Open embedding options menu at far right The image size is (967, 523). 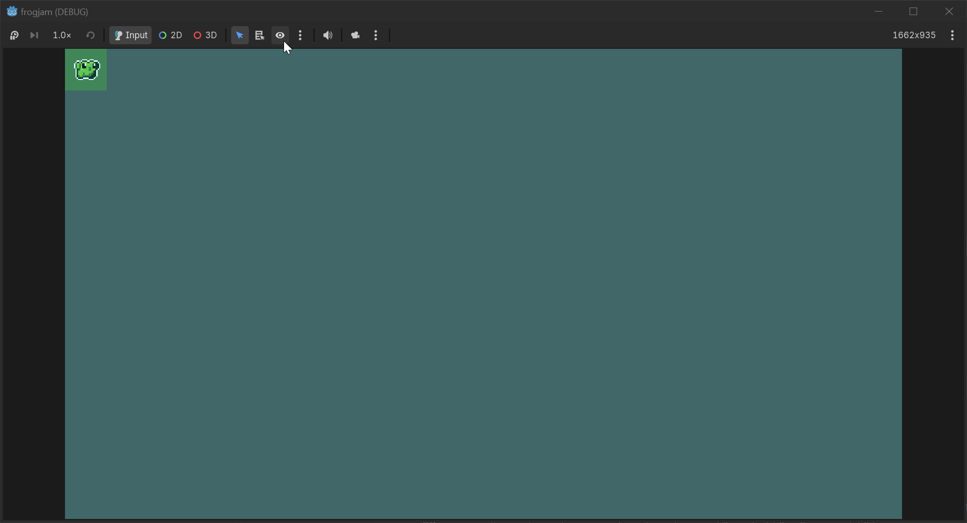[x=952, y=35]
